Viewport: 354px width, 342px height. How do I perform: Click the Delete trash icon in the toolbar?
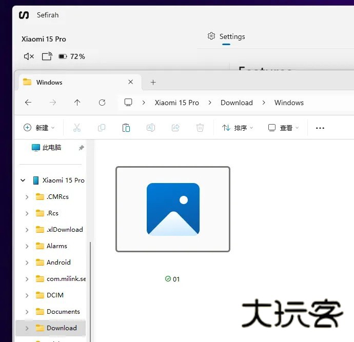pos(200,128)
